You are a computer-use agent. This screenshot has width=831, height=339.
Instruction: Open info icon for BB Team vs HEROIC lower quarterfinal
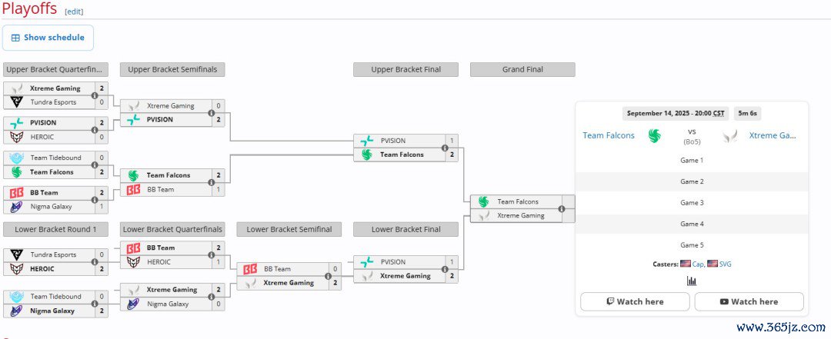211,254
